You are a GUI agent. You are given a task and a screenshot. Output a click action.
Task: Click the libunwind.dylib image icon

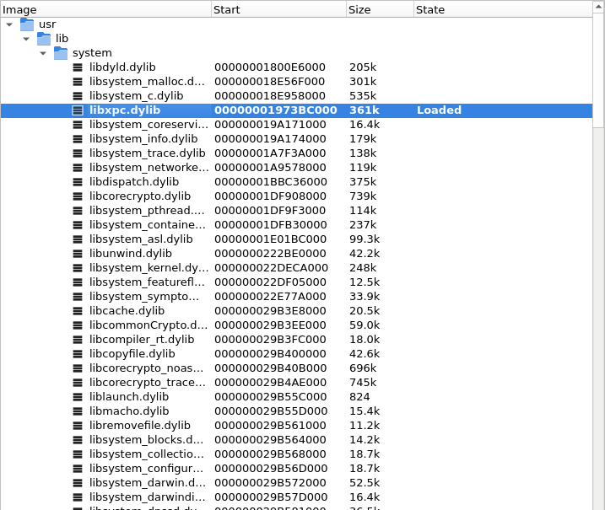pos(78,254)
